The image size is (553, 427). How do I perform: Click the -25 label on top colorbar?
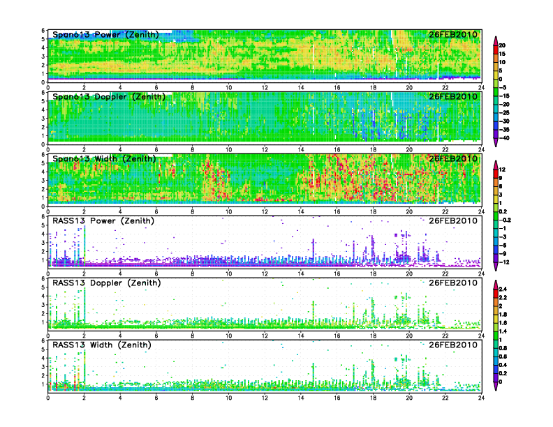(x=504, y=113)
